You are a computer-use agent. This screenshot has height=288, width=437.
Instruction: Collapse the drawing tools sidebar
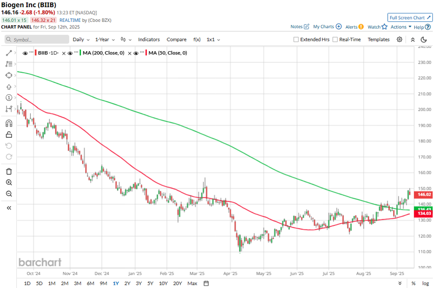9,208
